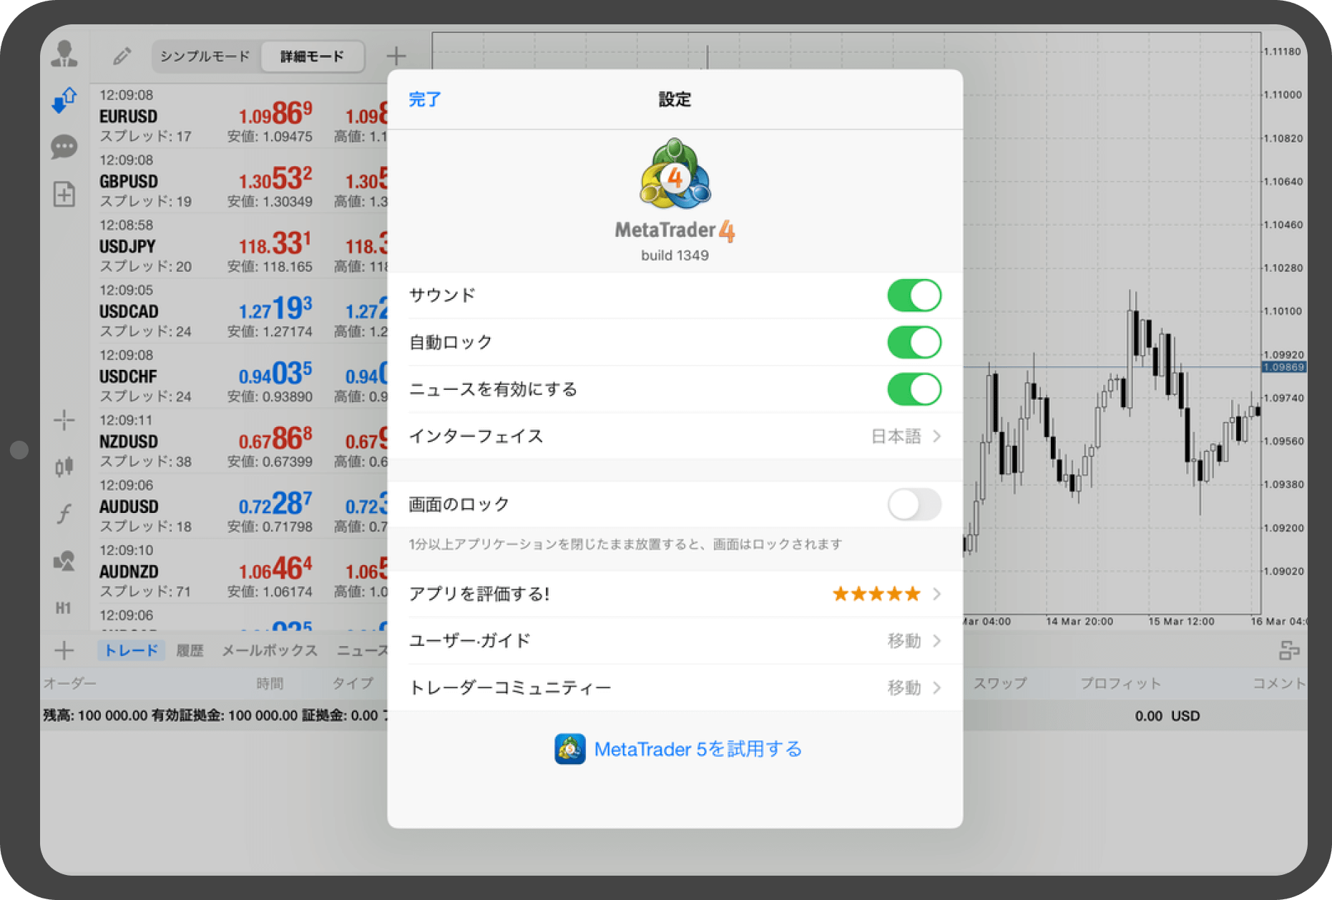Viewport: 1332px width, 900px height.
Task: Tap the 時間 column header
Action: [270, 683]
